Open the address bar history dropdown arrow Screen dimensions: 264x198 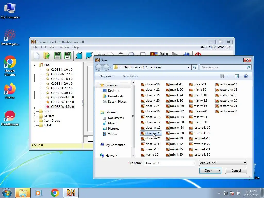189,67
